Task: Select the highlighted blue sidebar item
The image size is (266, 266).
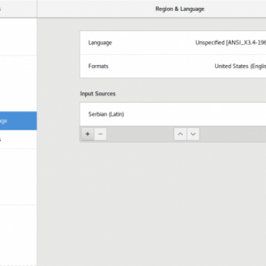Action: point(19,121)
